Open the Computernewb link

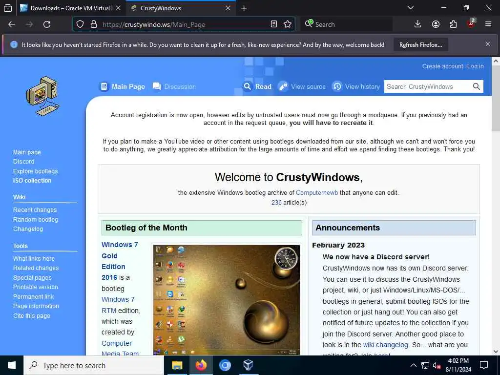coord(316,192)
